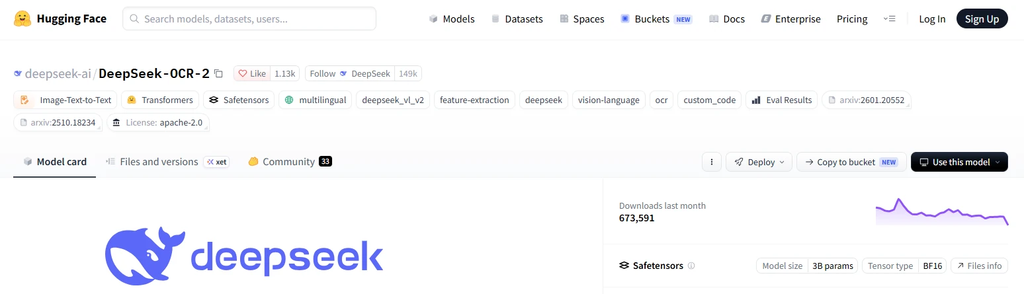Select the vision-language tag

(609, 100)
